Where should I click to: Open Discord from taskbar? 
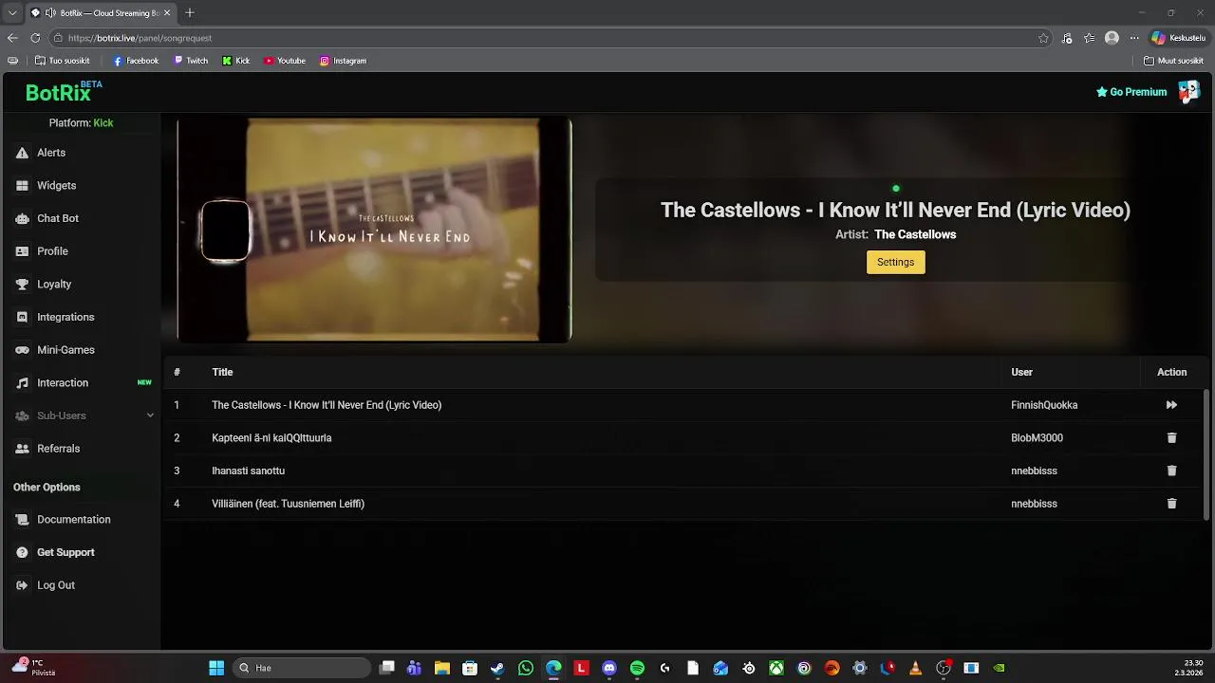click(609, 668)
